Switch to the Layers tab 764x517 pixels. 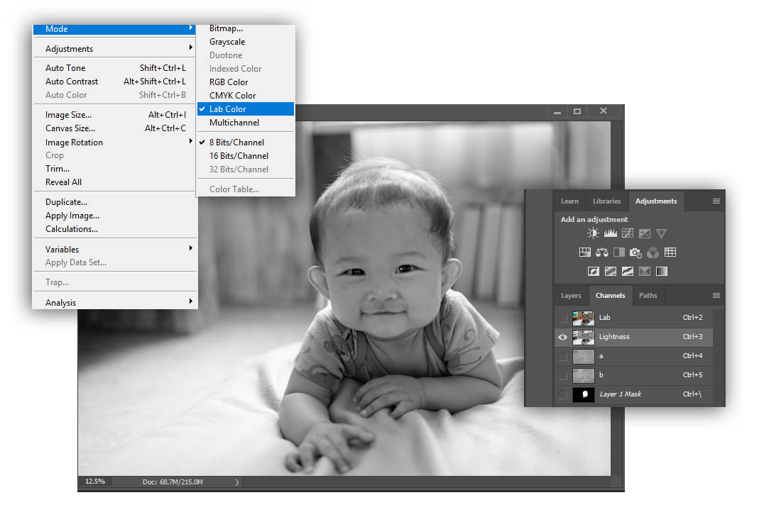571,296
